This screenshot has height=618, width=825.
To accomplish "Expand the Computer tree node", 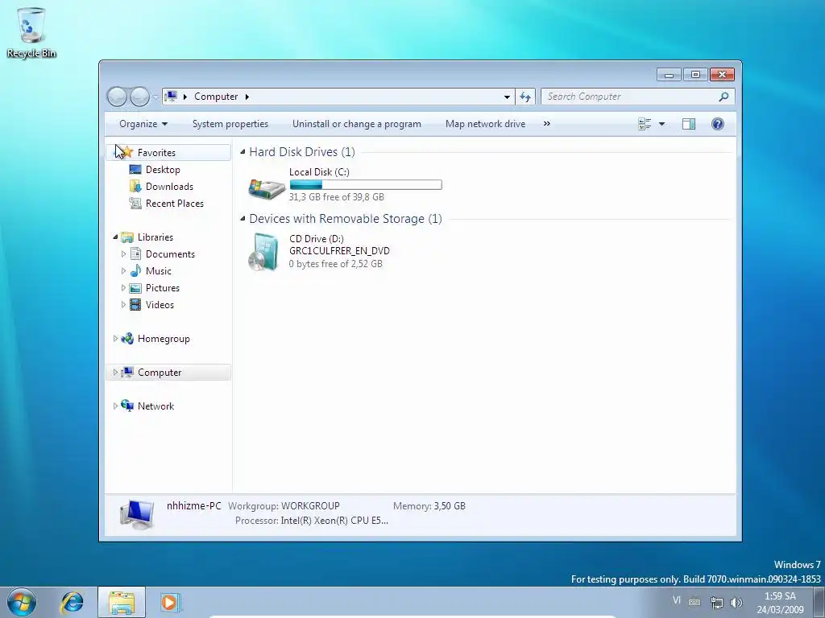I will (115, 372).
